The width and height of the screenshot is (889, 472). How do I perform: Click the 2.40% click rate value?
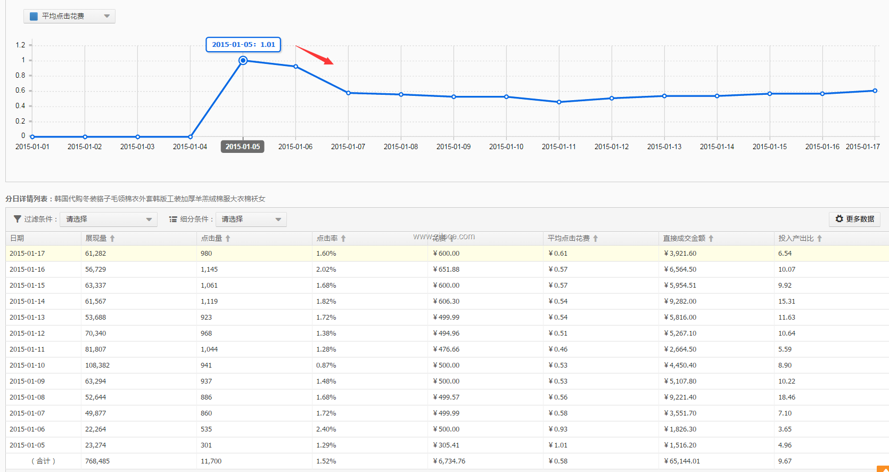[326, 429]
